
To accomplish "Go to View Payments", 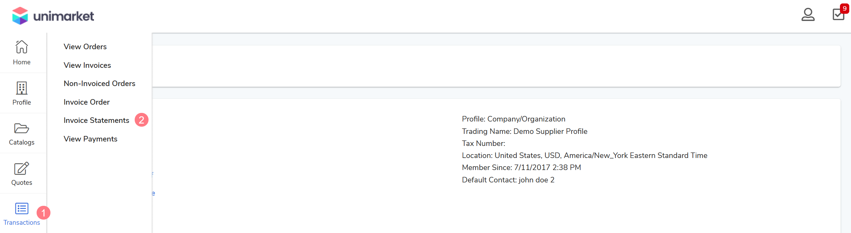I will click(x=90, y=139).
